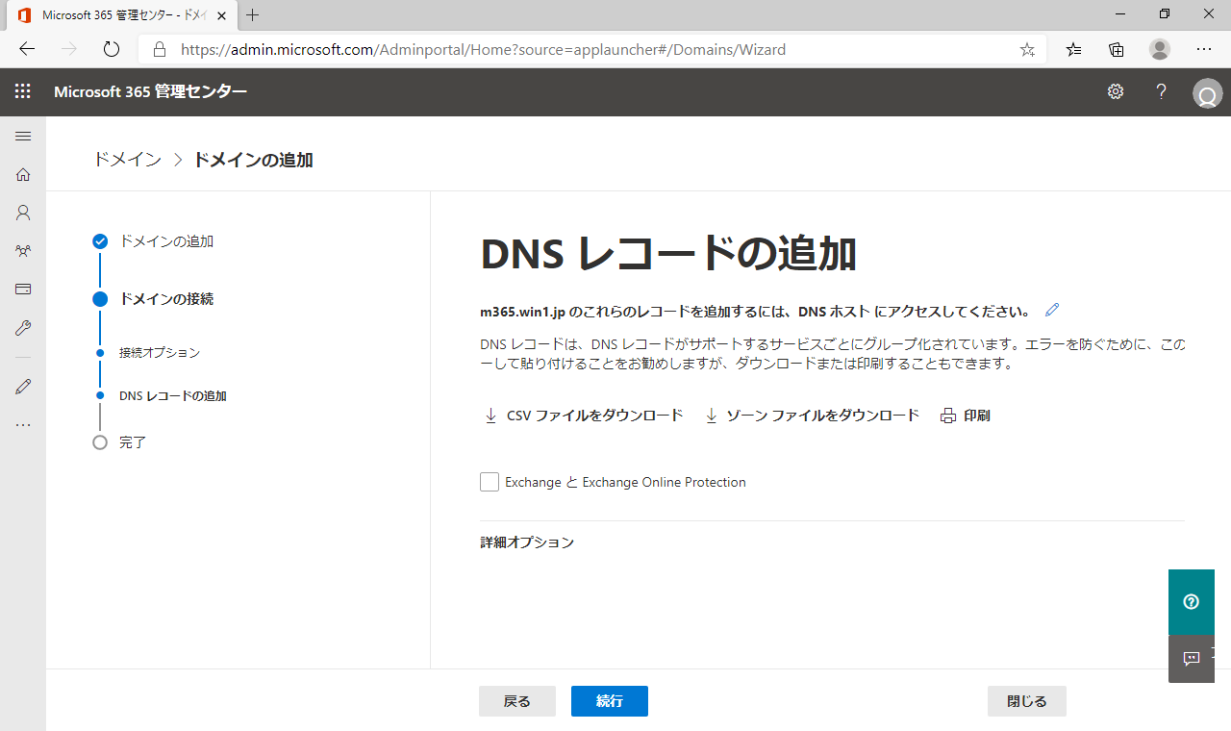Toggle the hamburger navigation menu
The height and width of the screenshot is (731, 1231).
coord(23,136)
